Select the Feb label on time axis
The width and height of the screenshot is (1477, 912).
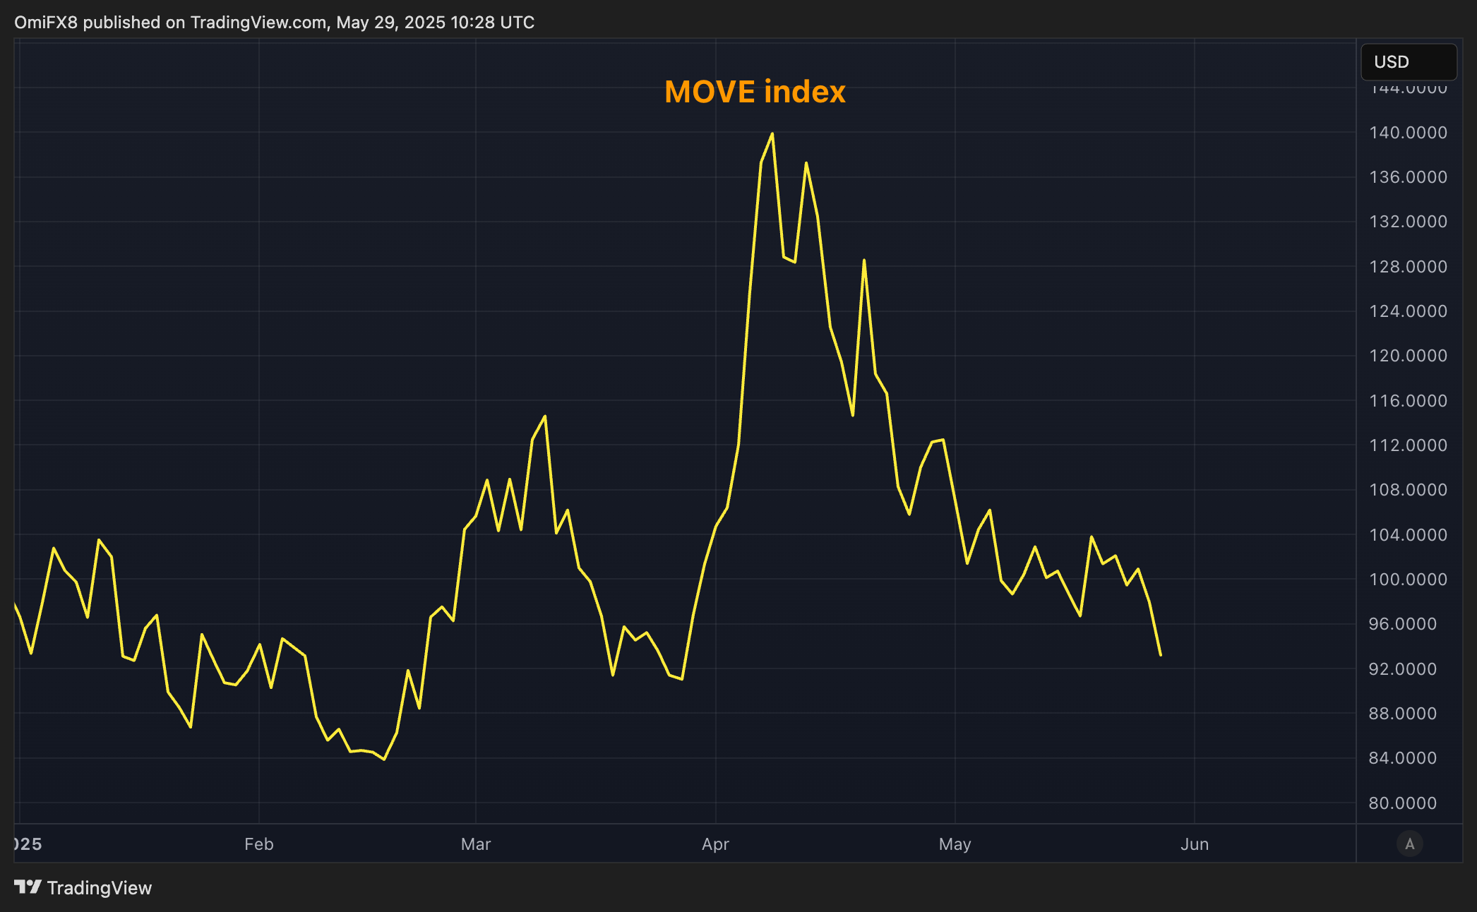(x=258, y=844)
